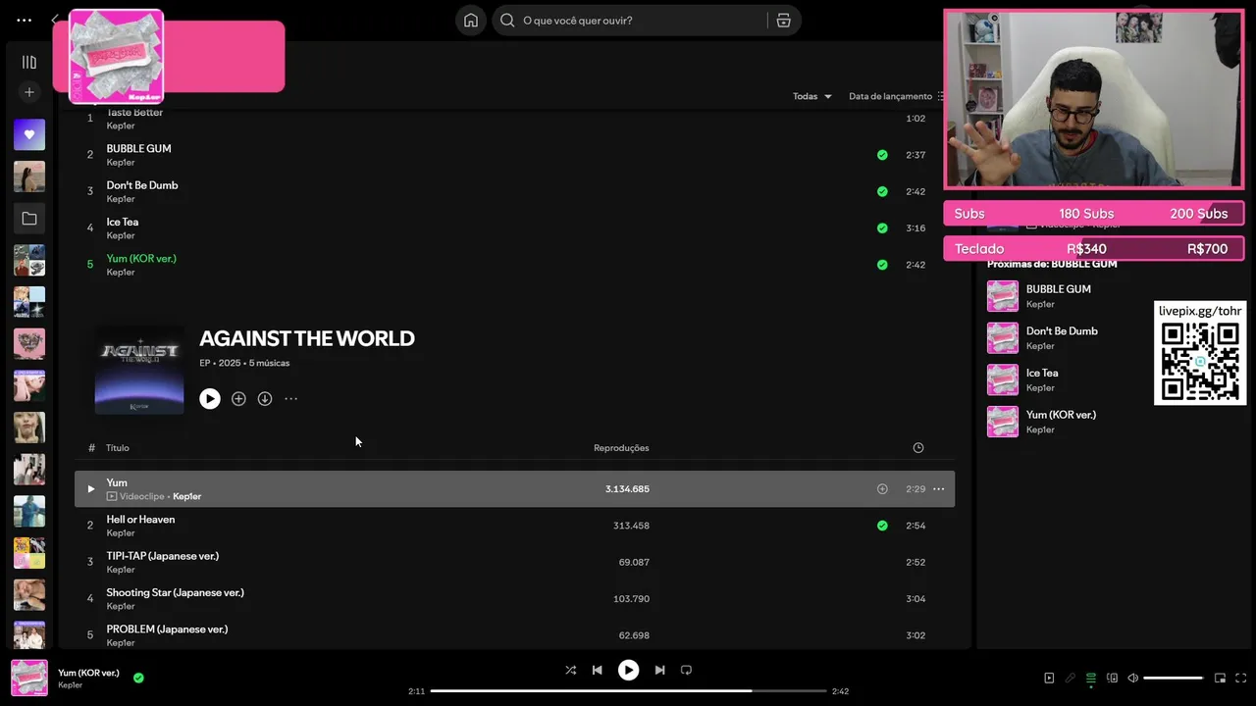The image size is (1256, 706).
Task: Select Shooting Star (Japanese ver.) track
Action: coord(175,592)
